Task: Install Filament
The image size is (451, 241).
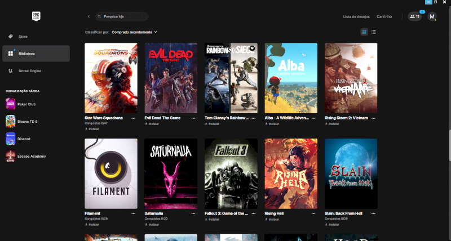Action: tap(92, 224)
